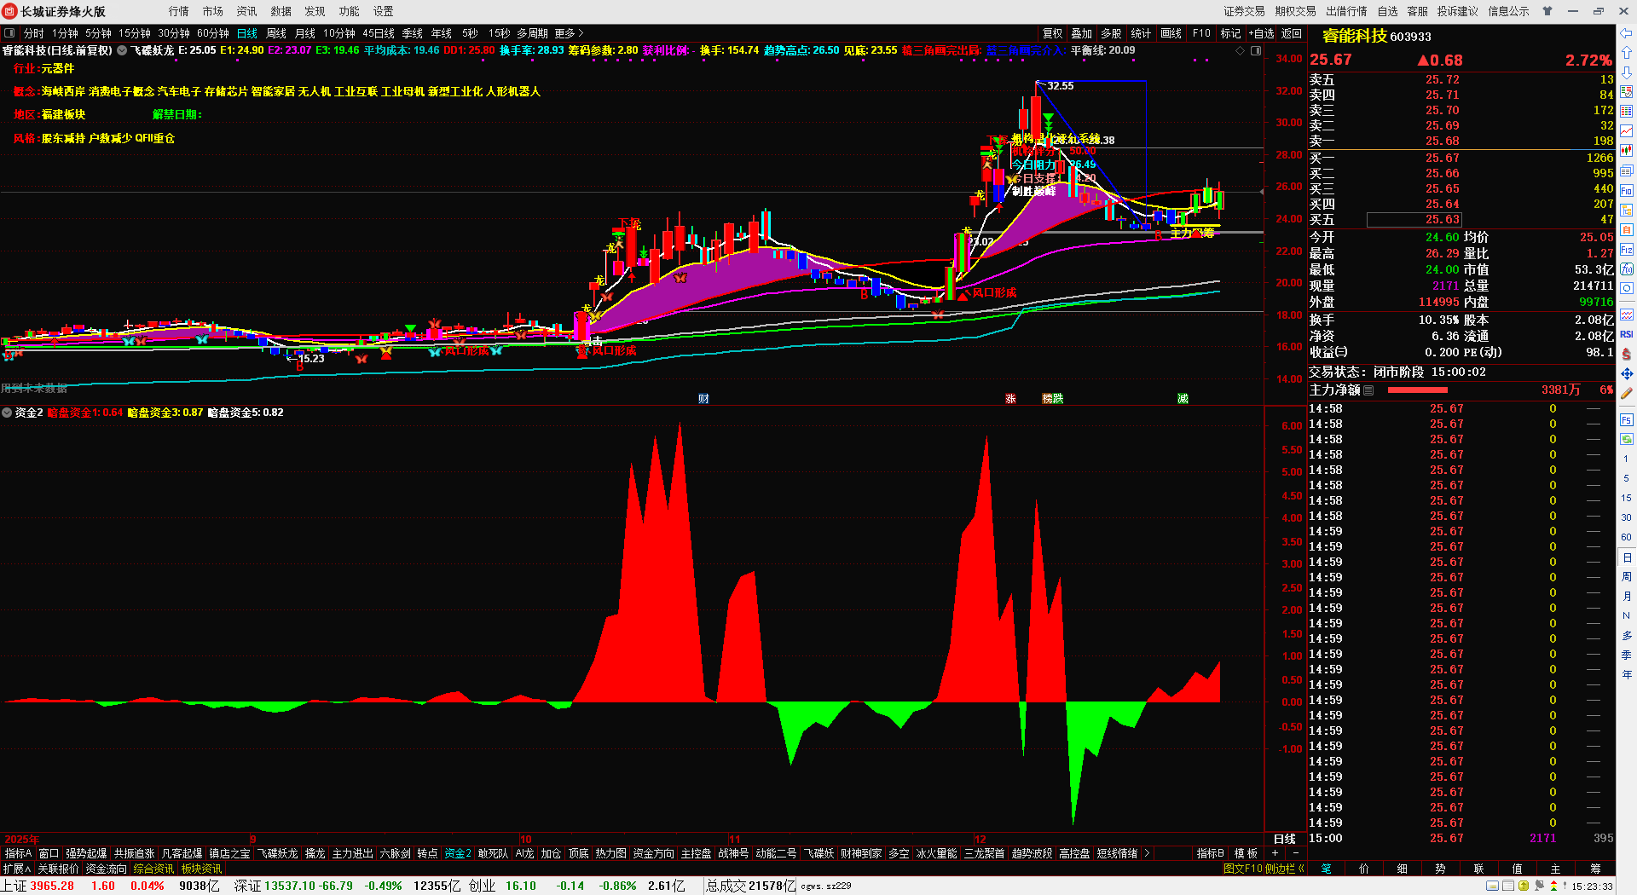Toggle monthly 月 period in sidebar
1637x895 pixels.
tap(1627, 596)
